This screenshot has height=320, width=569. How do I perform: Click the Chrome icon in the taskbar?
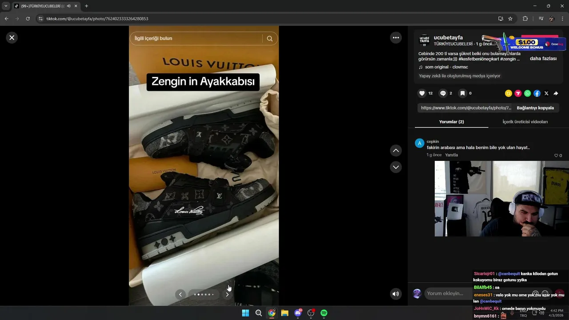tap(272, 313)
